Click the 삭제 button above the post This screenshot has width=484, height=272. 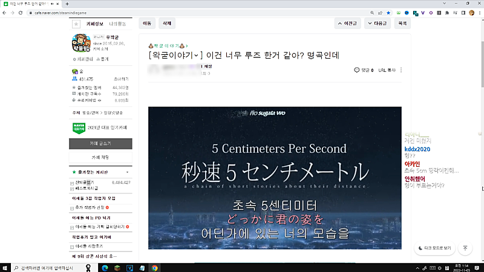[x=167, y=24]
